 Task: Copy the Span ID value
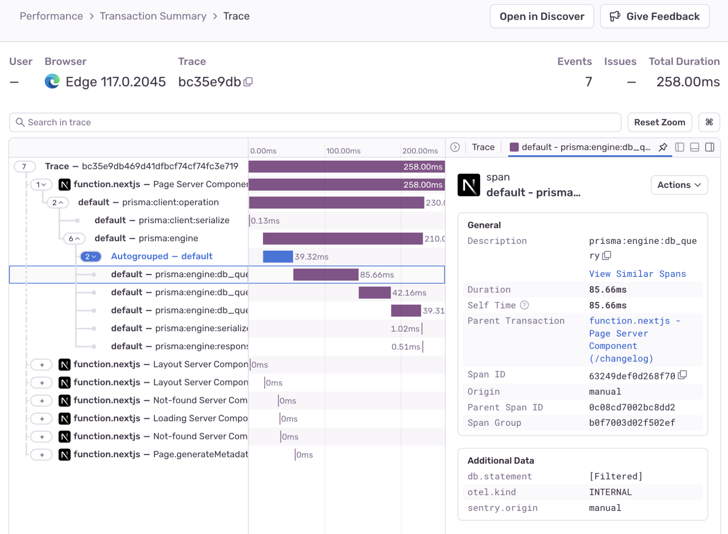[683, 375]
